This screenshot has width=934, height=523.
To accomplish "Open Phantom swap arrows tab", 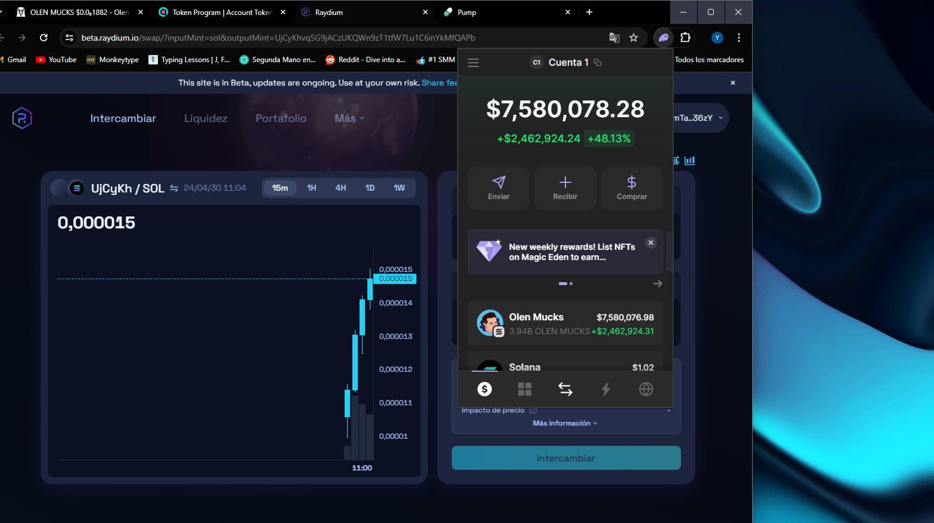I will [x=565, y=389].
